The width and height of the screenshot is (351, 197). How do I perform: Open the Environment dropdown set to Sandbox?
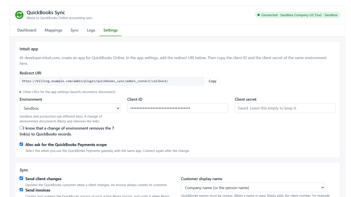pyautogui.click(x=70, y=108)
